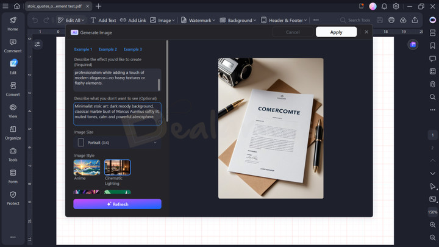439x247 pixels.
Task: Open the Convert tool in sidebar
Action: (13, 89)
